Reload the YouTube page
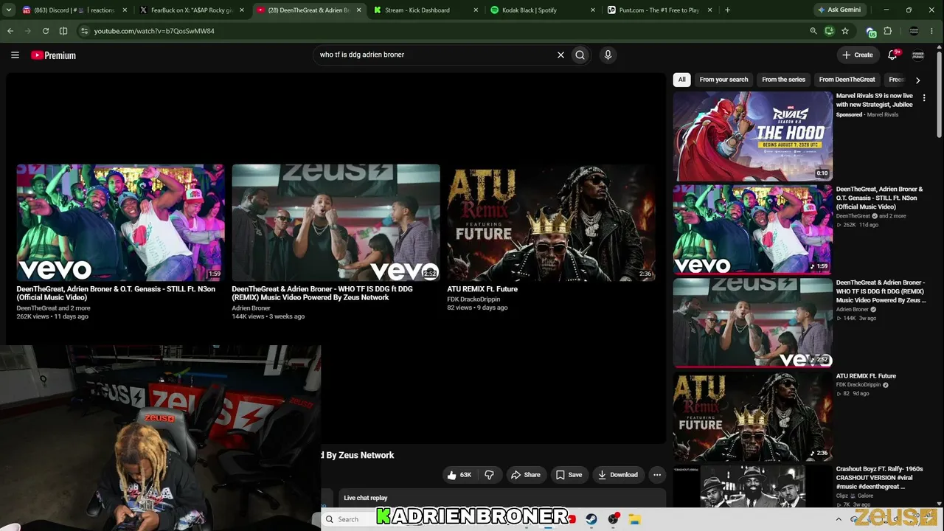This screenshot has width=944, height=531. pos(46,31)
